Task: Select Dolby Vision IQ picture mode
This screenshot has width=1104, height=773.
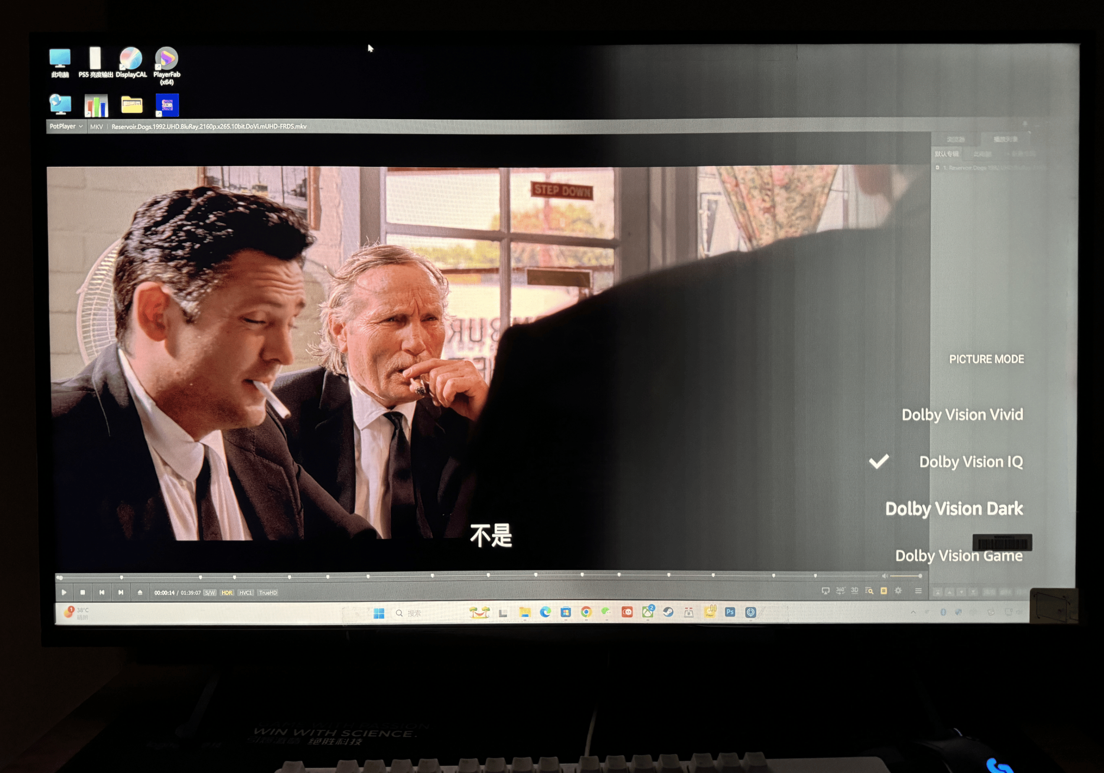Action: coord(971,461)
